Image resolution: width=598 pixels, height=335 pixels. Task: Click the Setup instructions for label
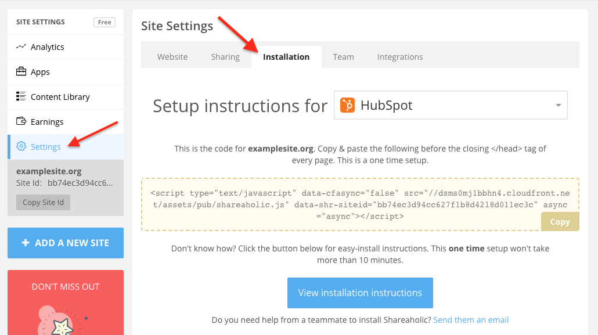click(240, 106)
